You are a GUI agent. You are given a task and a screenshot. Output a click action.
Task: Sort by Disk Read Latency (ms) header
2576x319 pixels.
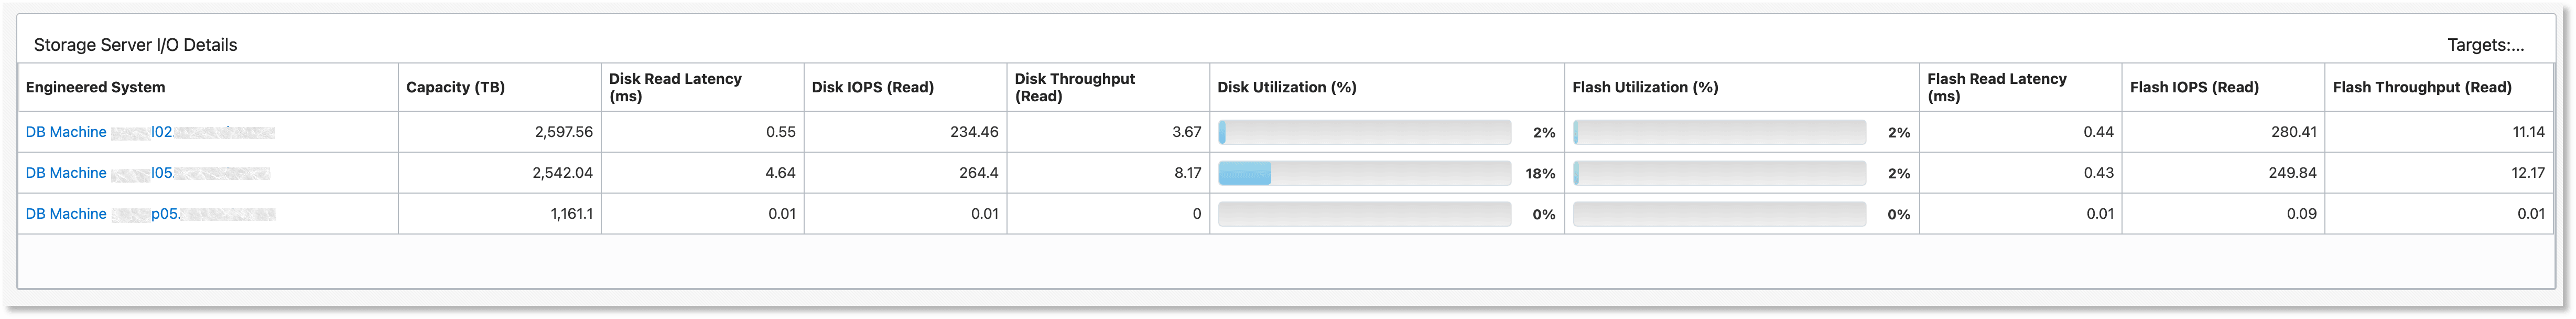(675, 87)
